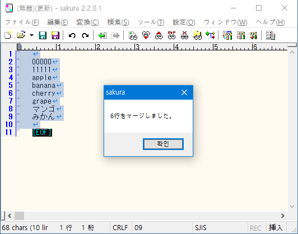Open the 変換(C) menu
The height and width of the screenshot is (234, 298).
[x=87, y=22]
